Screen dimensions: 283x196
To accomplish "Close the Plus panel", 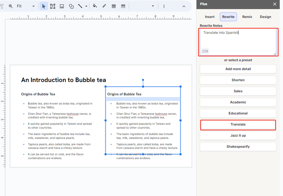I will point(275,4).
